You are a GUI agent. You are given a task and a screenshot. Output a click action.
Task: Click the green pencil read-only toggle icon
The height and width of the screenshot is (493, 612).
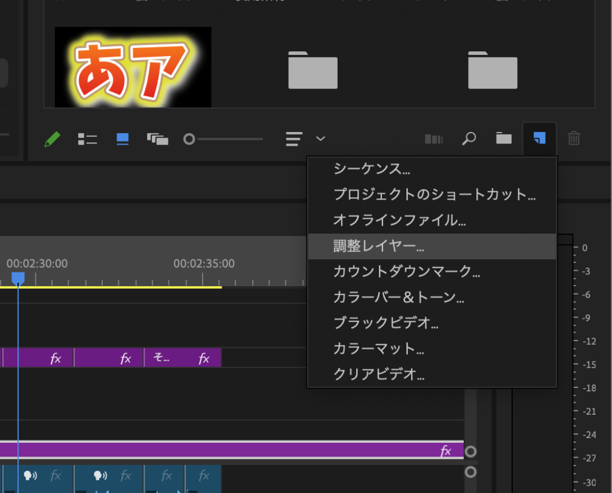pyautogui.click(x=53, y=139)
